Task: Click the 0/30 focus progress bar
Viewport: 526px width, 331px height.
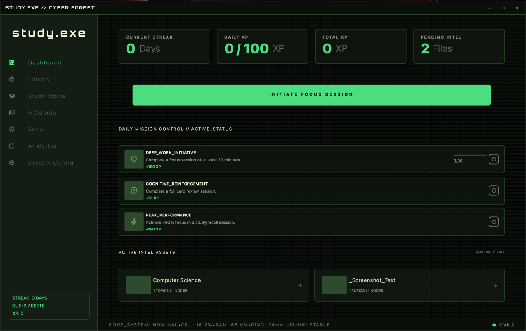Action: click(470, 156)
